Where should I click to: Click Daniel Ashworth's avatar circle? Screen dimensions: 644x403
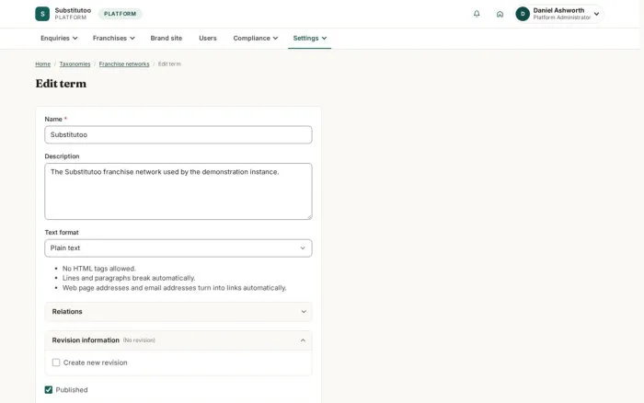coord(523,14)
